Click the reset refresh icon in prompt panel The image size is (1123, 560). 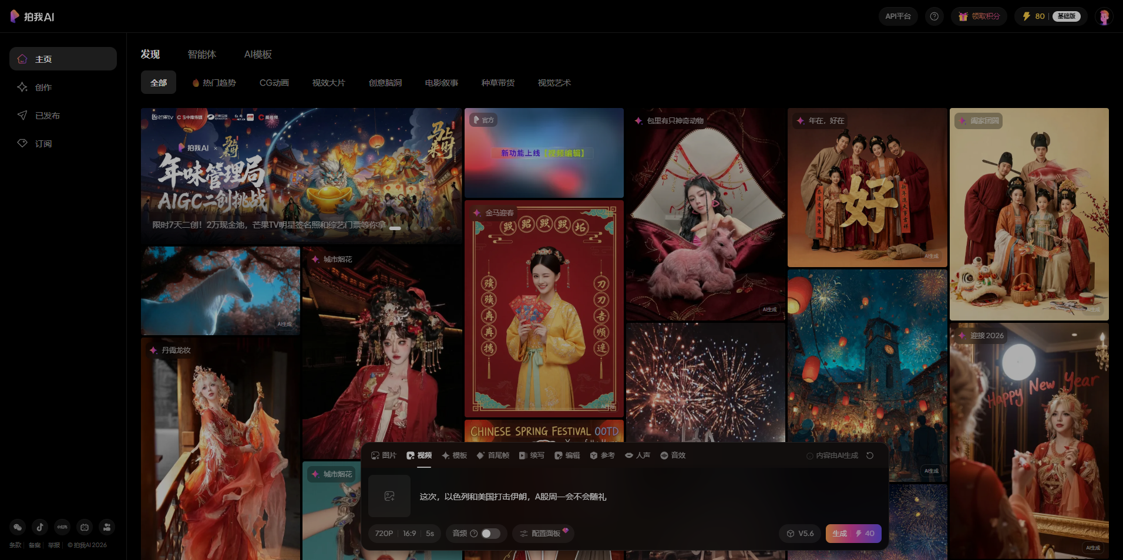870,456
